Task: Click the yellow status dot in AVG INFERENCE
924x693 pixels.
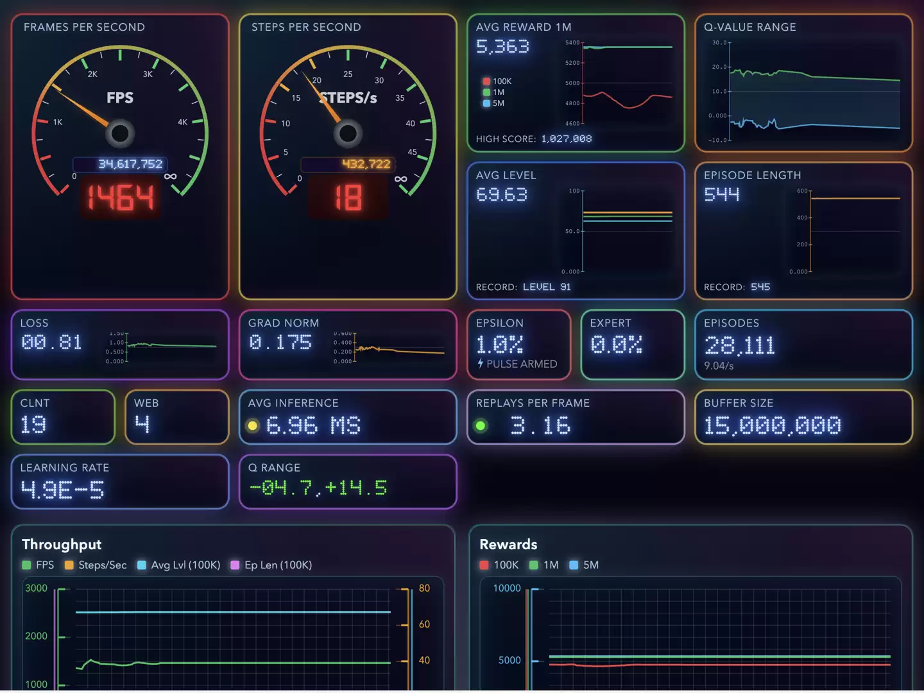Action: [253, 425]
